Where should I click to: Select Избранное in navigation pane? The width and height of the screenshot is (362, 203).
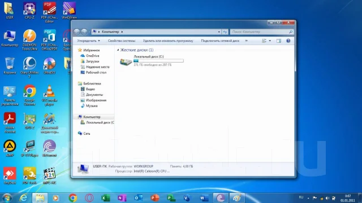92,50
